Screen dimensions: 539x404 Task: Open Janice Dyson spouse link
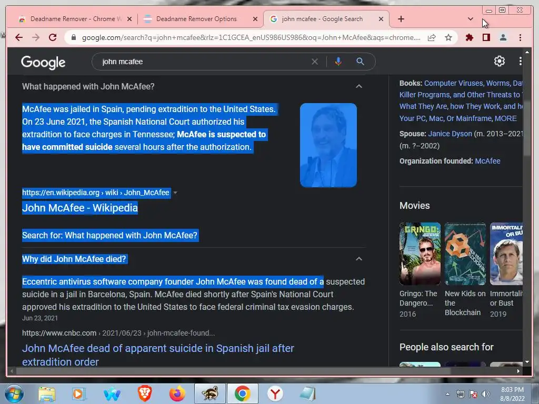450,134
